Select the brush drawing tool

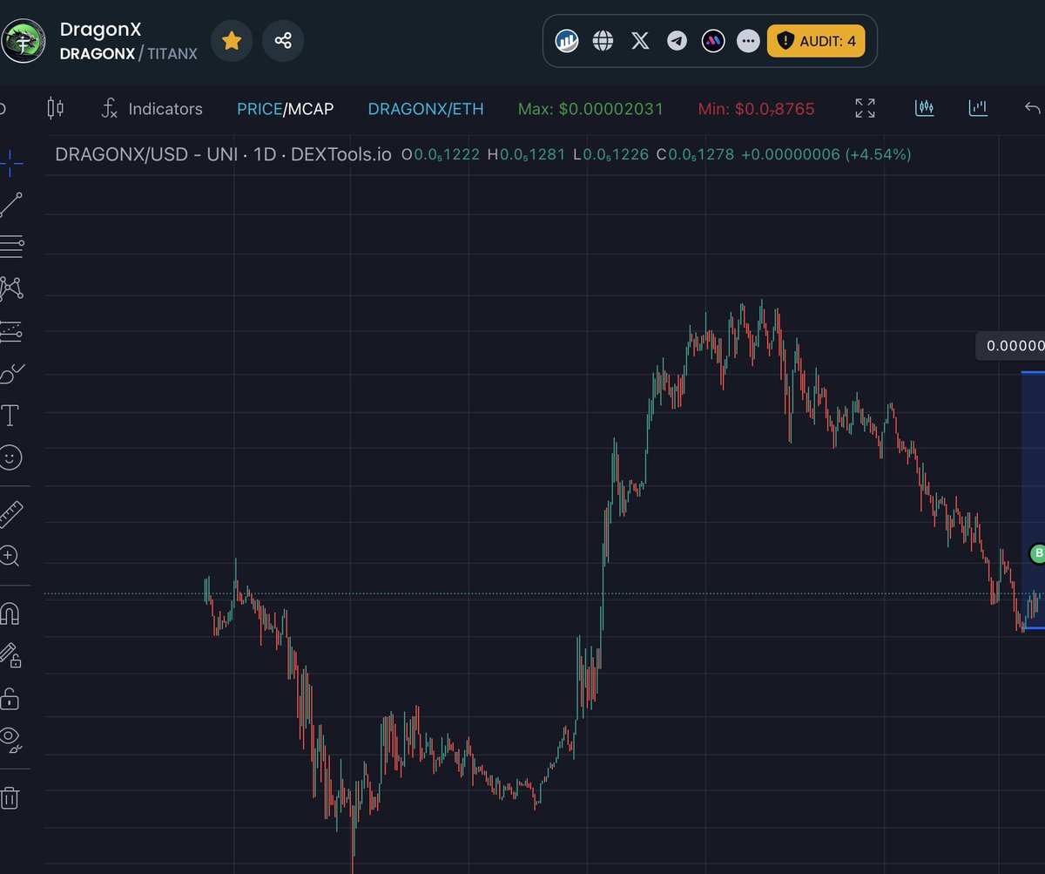point(11,373)
